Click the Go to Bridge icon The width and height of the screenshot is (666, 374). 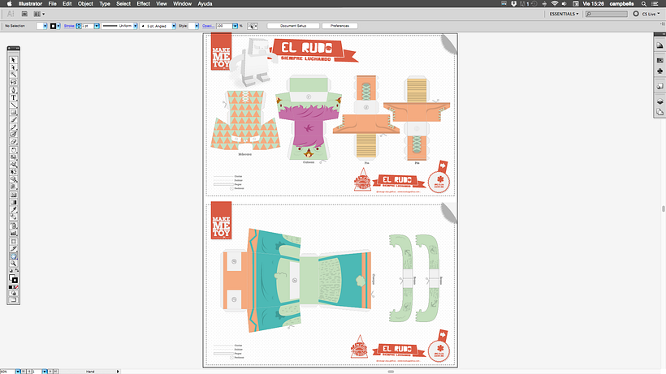tap(24, 14)
